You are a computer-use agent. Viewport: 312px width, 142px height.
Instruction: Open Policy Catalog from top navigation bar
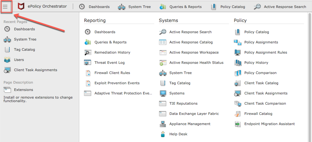click(x=233, y=7)
